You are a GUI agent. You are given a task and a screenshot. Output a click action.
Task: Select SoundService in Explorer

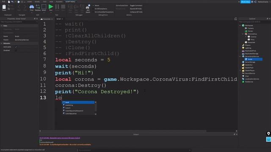pos(249,73)
